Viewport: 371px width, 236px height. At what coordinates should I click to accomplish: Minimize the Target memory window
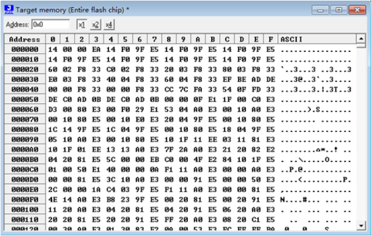pos(320,10)
